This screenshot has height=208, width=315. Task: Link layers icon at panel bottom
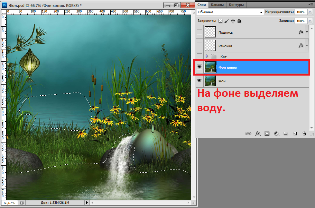pyautogui.click(x=248, y=133)
